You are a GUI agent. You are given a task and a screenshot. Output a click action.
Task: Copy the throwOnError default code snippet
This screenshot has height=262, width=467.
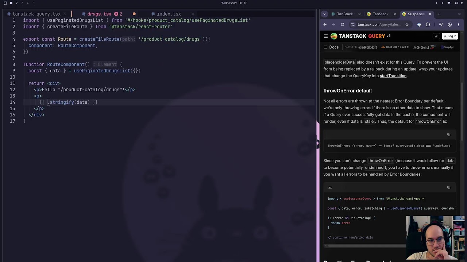pyautogui.click(x=449, y=135)
